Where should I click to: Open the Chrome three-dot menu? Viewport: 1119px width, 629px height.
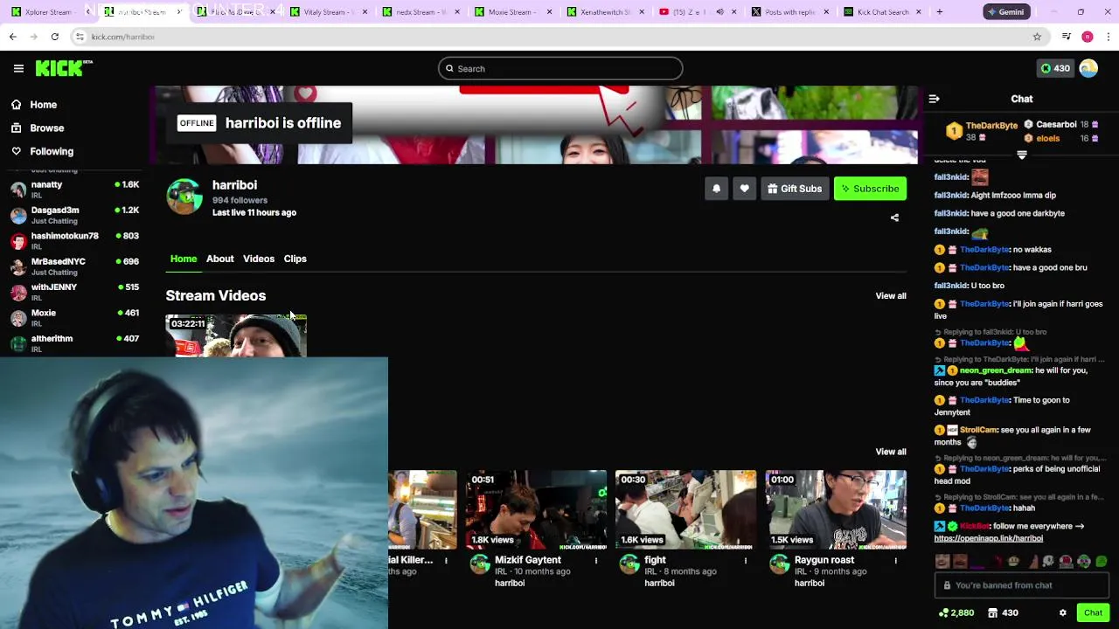1109,37
